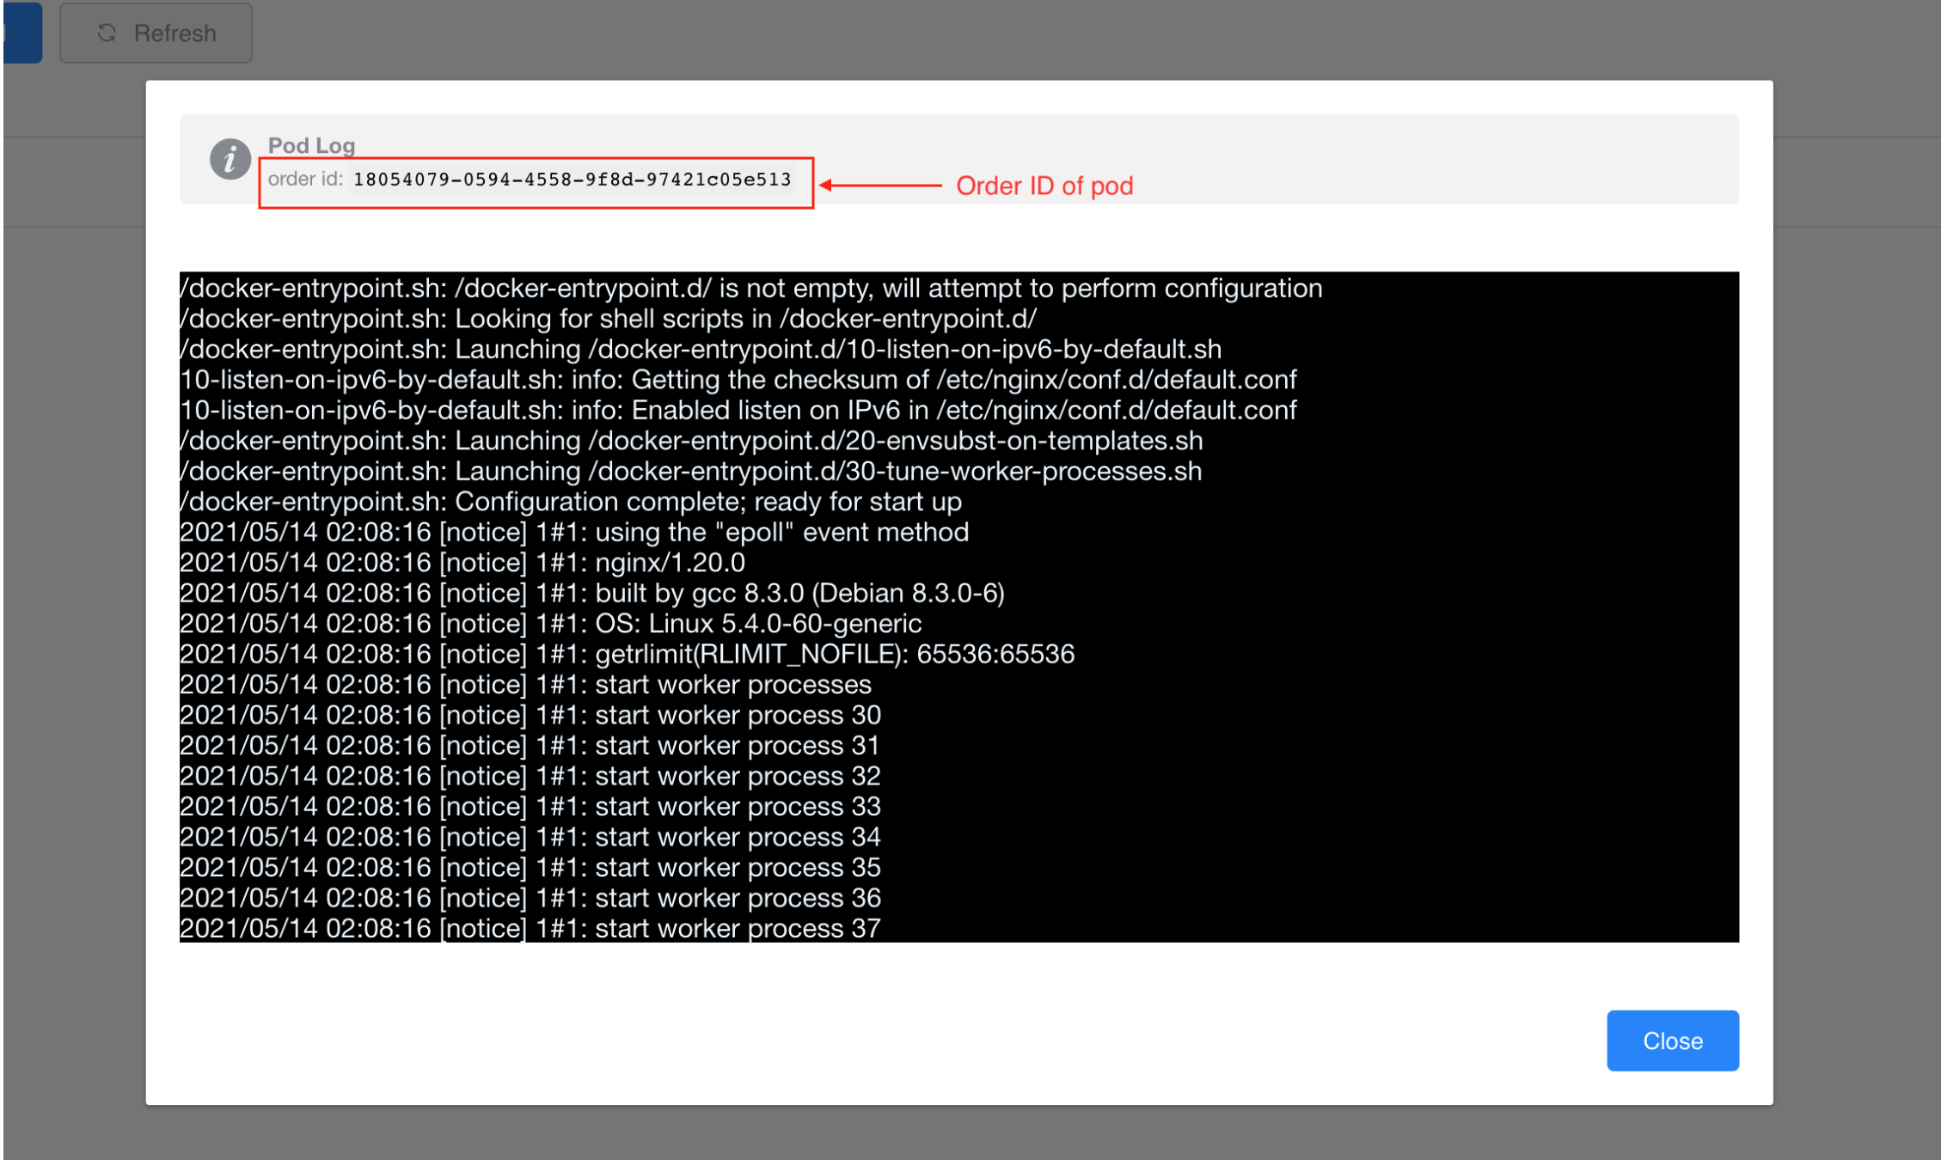Click log line 'getrlimit(RLIMIT_NOFILE): 65536:65536'
Screen dimensions: 1941x1160
[627, 654]
